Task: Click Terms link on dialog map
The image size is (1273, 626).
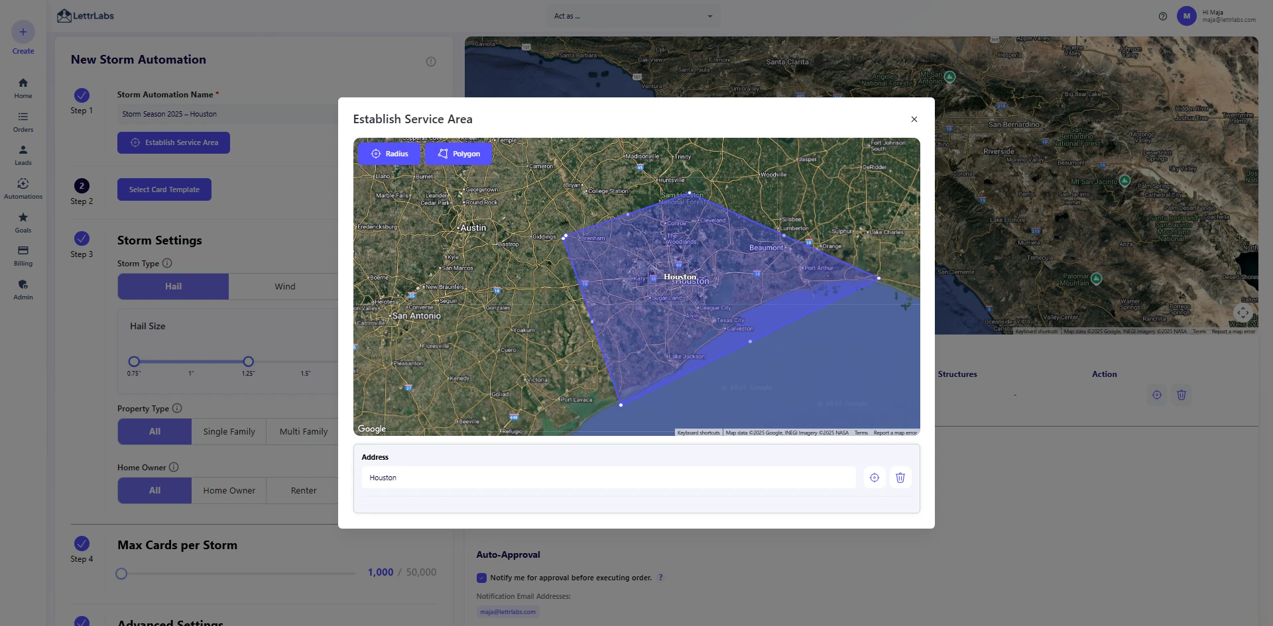Action: point(861,433)
